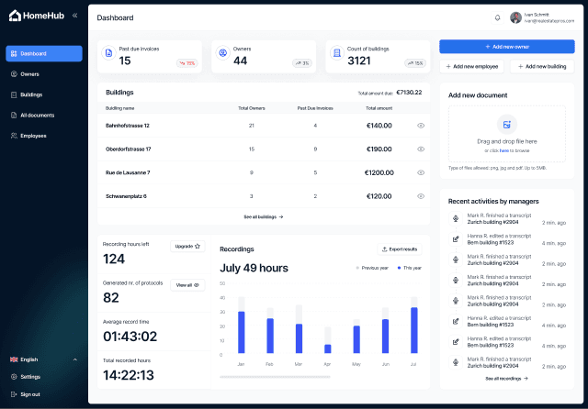Click Past Due Invoices column header
This screenshot has width=588, height=409.
pyautogui.click(x=315, y=108)
